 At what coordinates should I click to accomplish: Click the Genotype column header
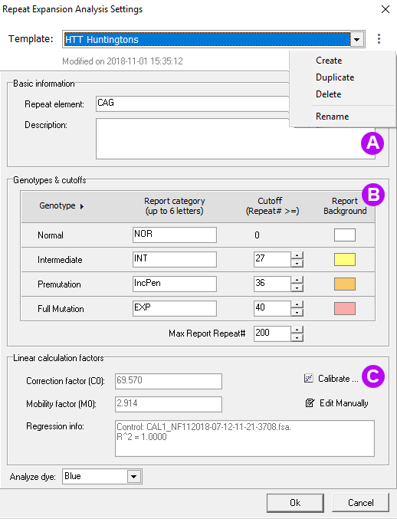tap(57, 206)
